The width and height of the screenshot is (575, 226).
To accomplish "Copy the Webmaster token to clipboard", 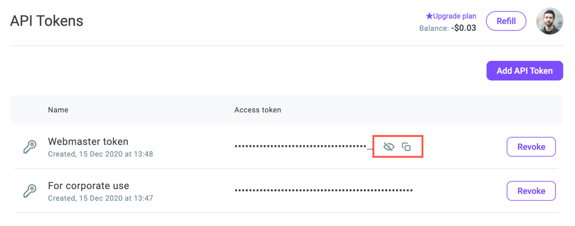I will click(x=406, y=147).
